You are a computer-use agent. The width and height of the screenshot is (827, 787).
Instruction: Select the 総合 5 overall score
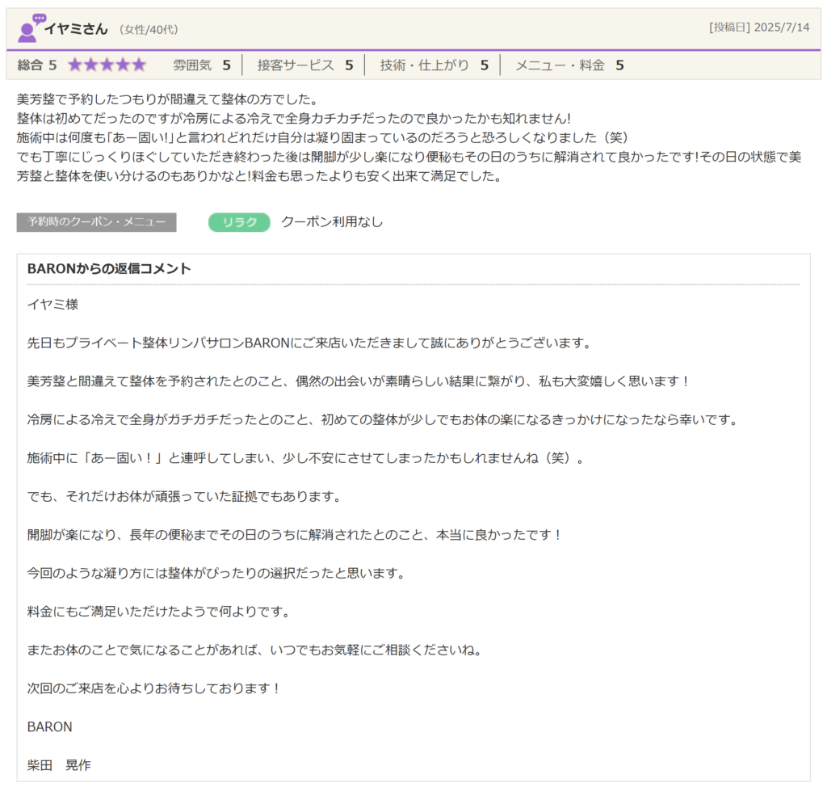(x=37, y=65)
